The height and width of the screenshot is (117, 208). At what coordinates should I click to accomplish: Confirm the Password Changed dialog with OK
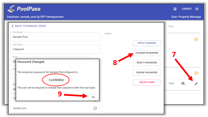coord(93,97)
